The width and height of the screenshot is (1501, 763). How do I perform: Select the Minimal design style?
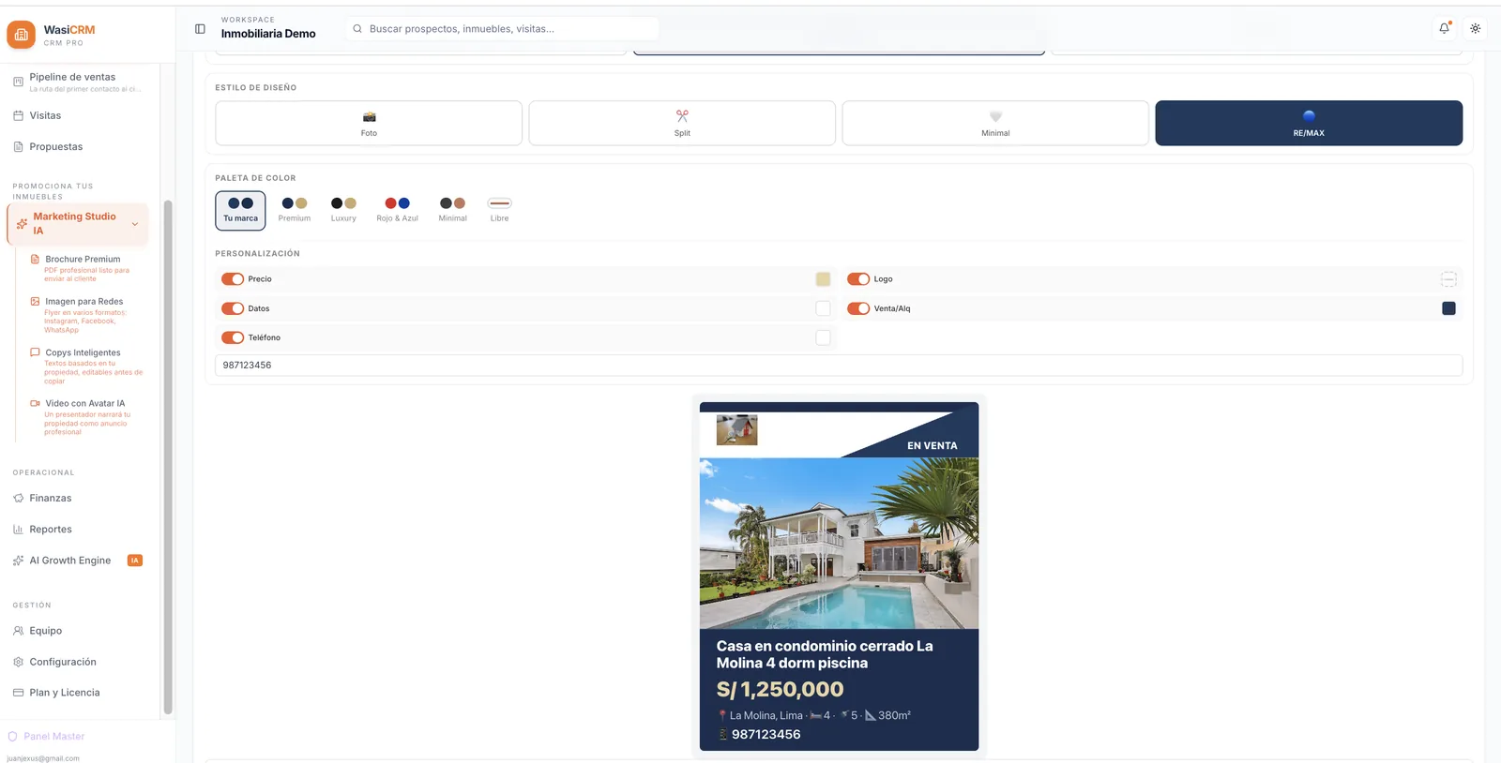(x=995, y=123)
